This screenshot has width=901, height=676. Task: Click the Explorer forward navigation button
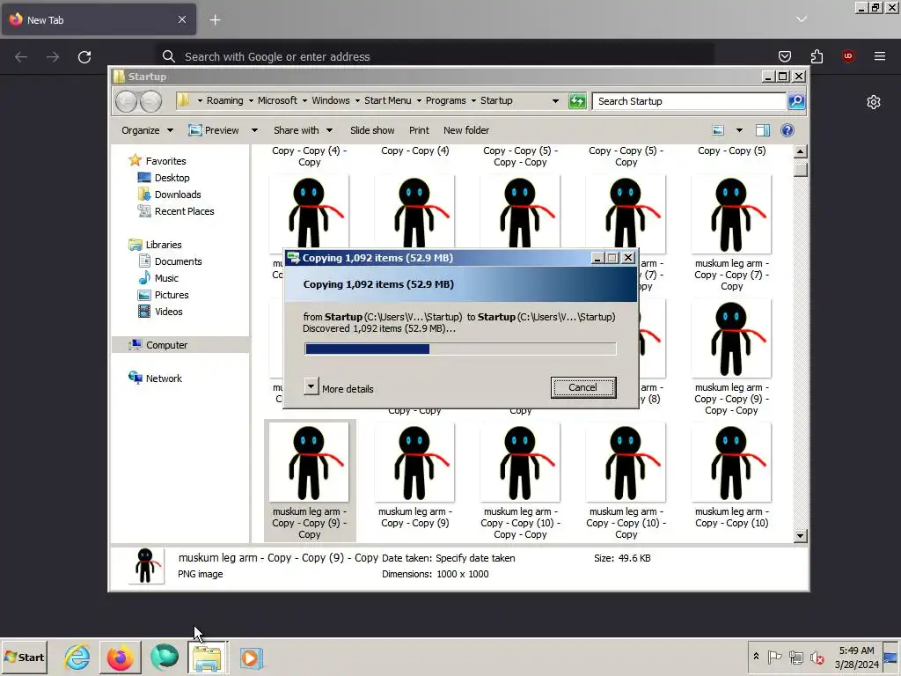[151, 101]
